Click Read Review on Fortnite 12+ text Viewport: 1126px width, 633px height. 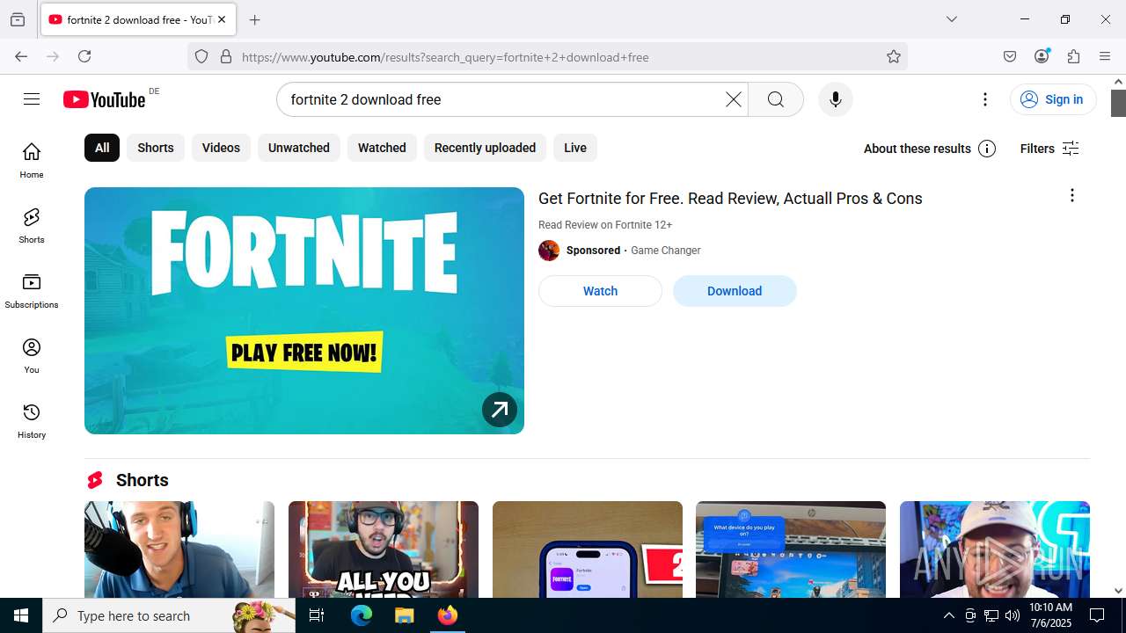[605, 225]
